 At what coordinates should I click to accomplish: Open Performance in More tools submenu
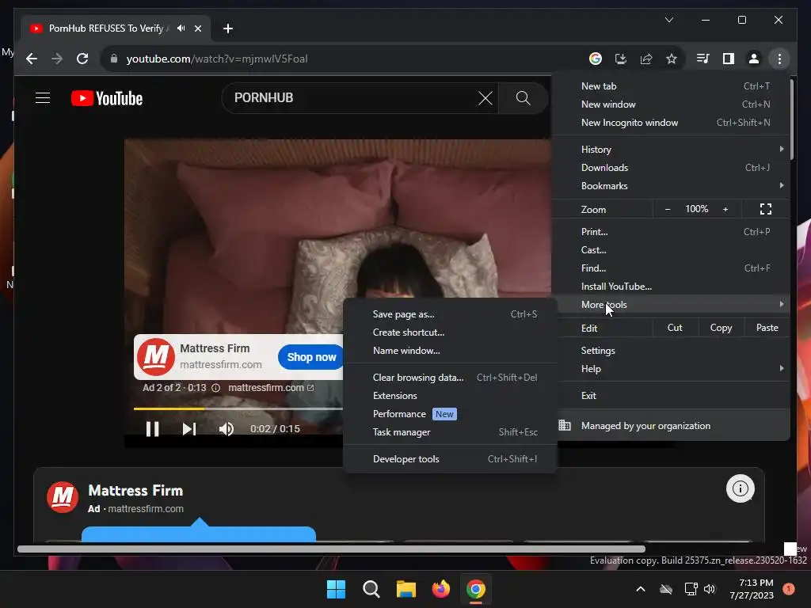(450, 414)
